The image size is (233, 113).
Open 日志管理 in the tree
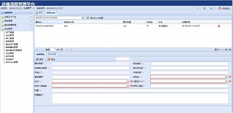(x=10, y=53)
